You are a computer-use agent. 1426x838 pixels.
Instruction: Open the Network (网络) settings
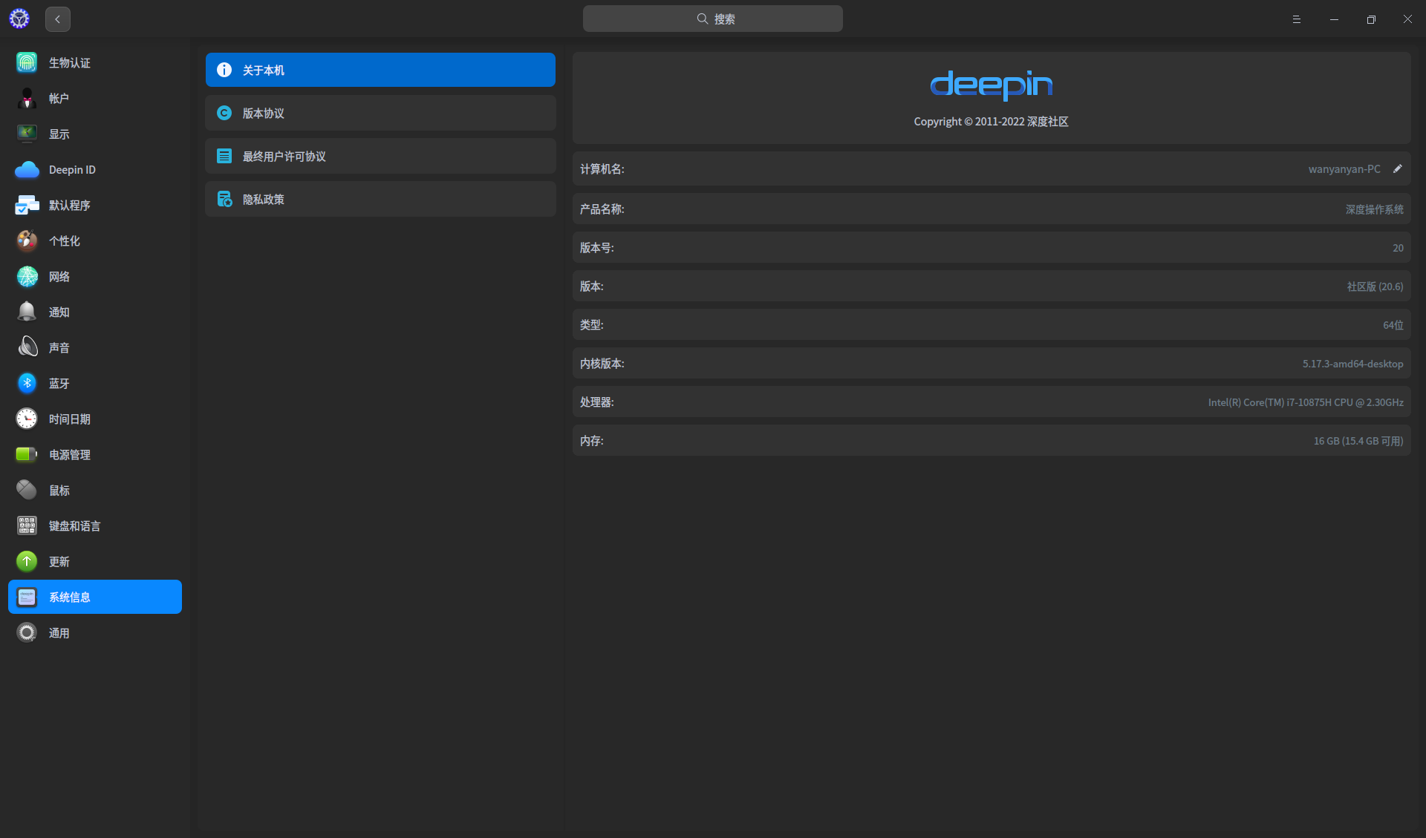(x=59, y=277)
